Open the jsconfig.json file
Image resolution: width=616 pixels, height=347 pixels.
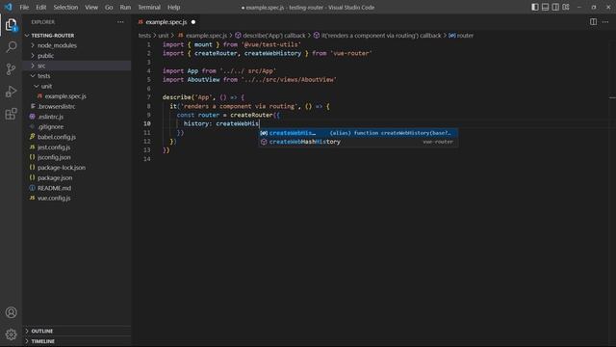click(77, 157)
